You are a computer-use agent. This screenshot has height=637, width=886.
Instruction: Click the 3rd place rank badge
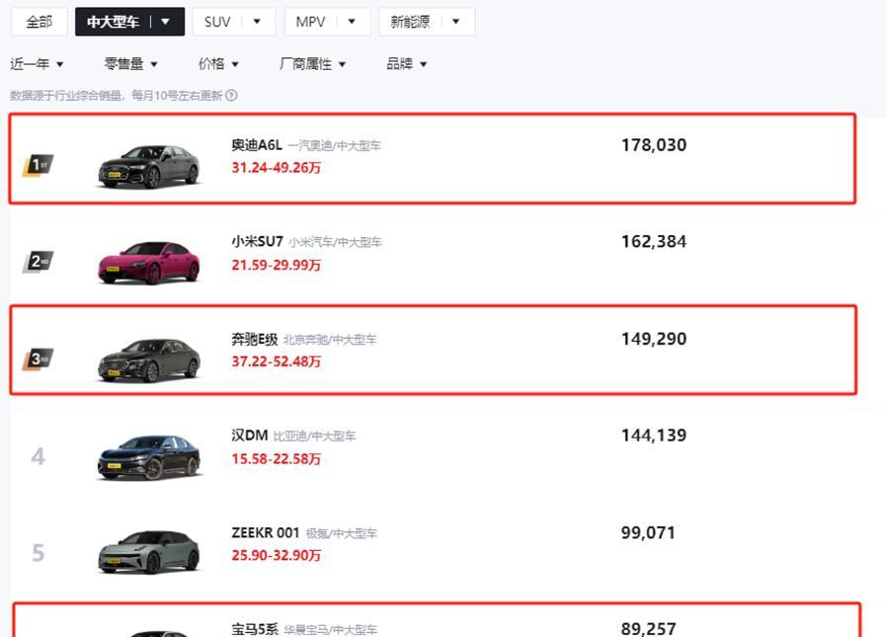[38, 358]
